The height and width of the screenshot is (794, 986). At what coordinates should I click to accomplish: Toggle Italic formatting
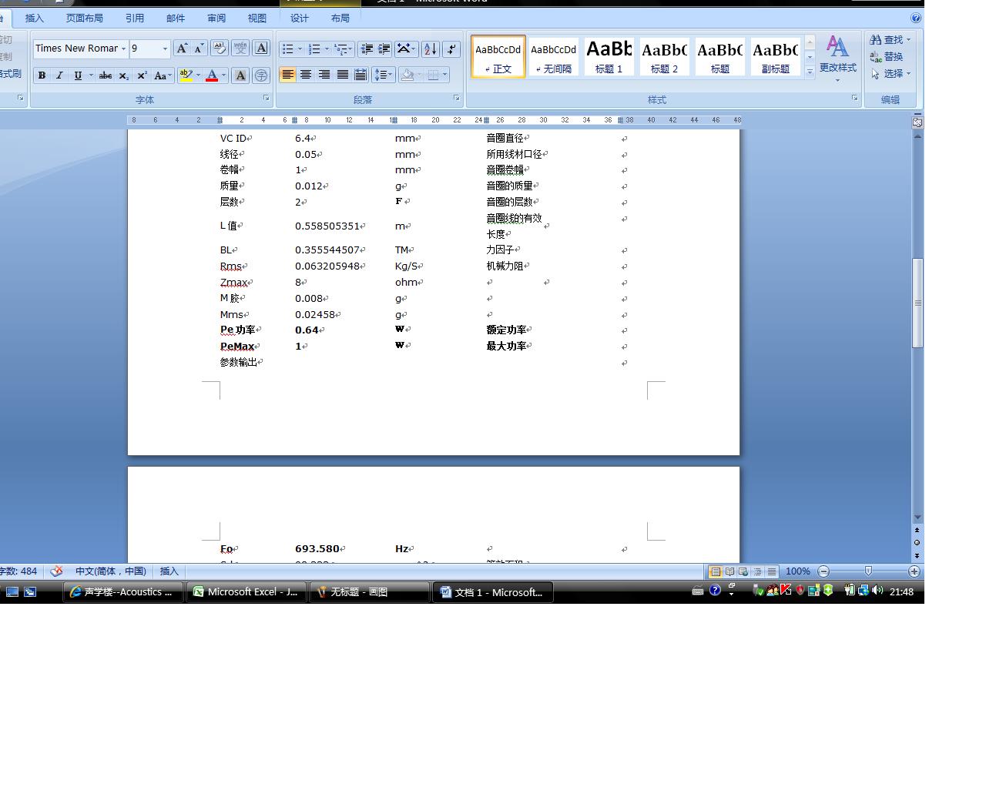pyautogui.click(x=59, y=75)
